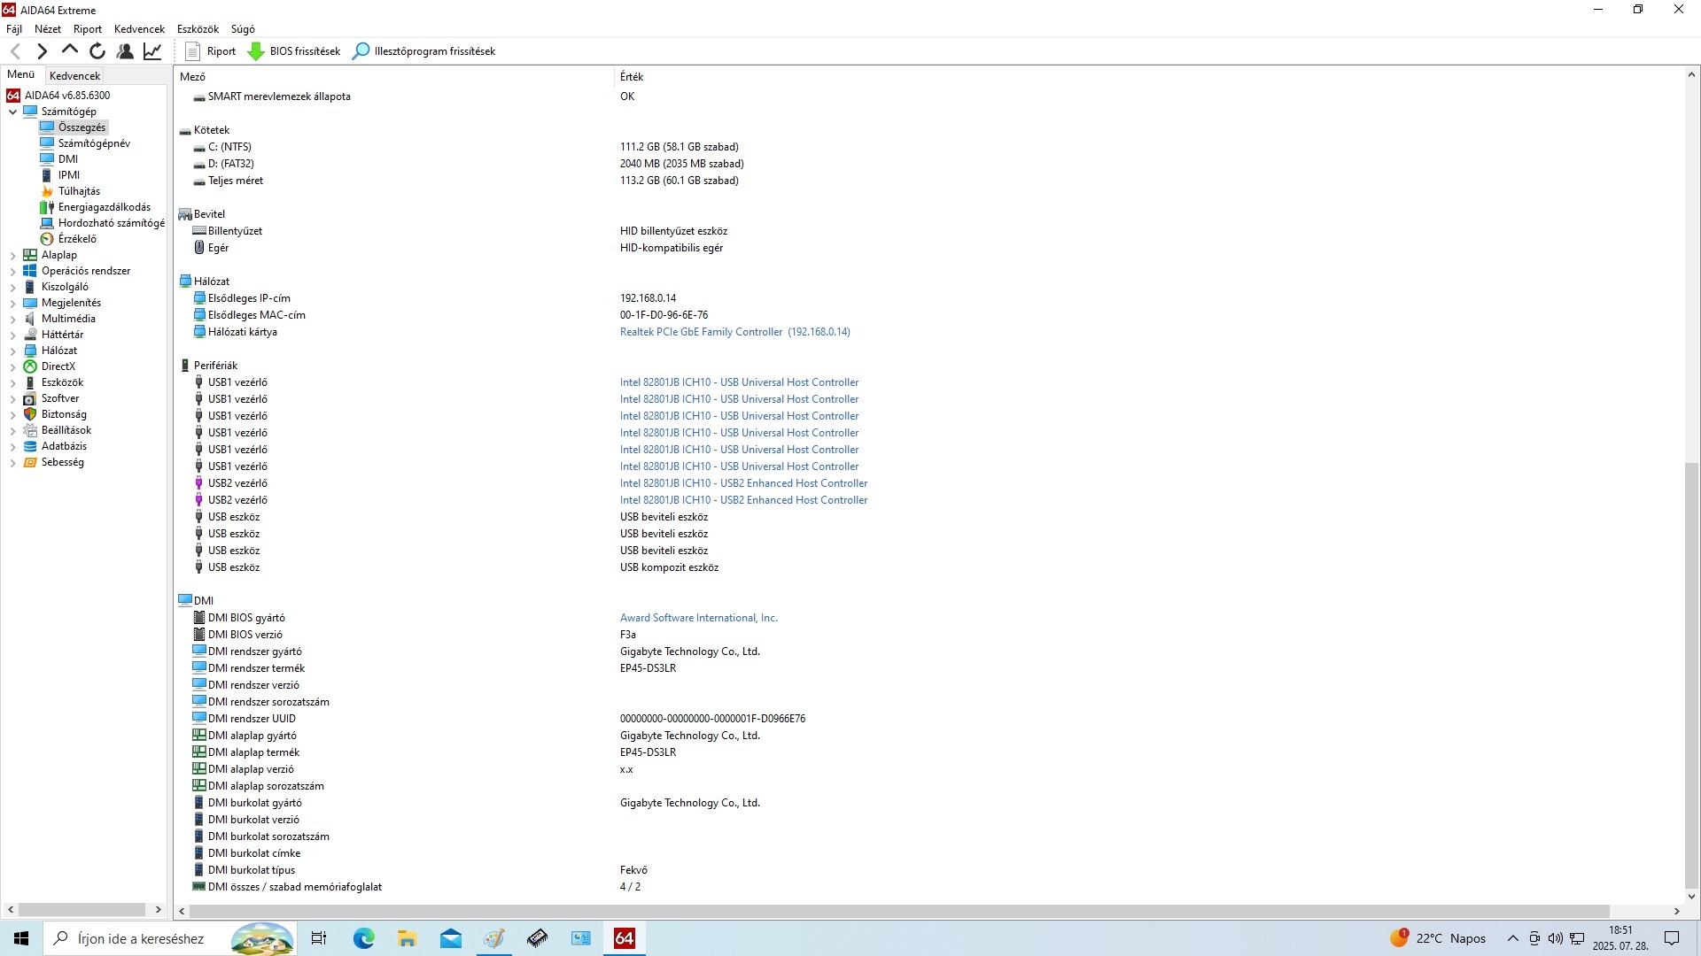The image size is (1701, 956).
Task: Expand the Alaplap tree node
Action: (13, 255)
